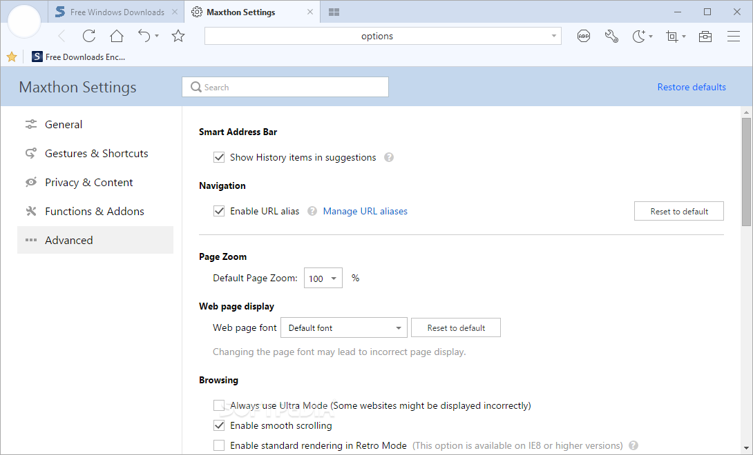753x455 pixels.
Task: Toggle night mode moon icon
Action: click(639, 36)
